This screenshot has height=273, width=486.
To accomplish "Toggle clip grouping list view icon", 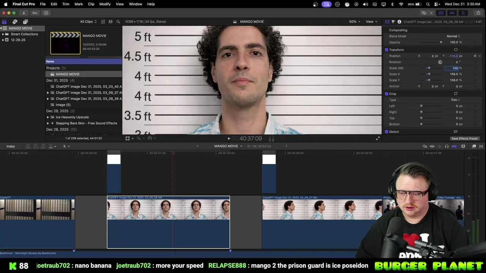I will coord(103,22).
